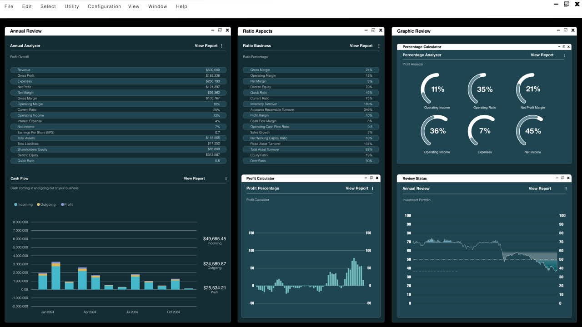
Task: Toggle the Outgoing legend series
Action: [x=46, y=205]
